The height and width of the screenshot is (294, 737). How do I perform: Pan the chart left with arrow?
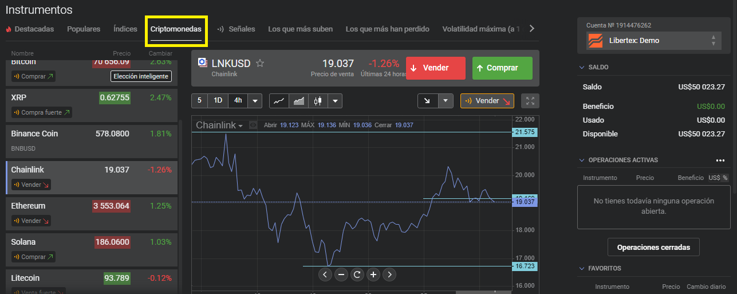click(x=325, y=275)
